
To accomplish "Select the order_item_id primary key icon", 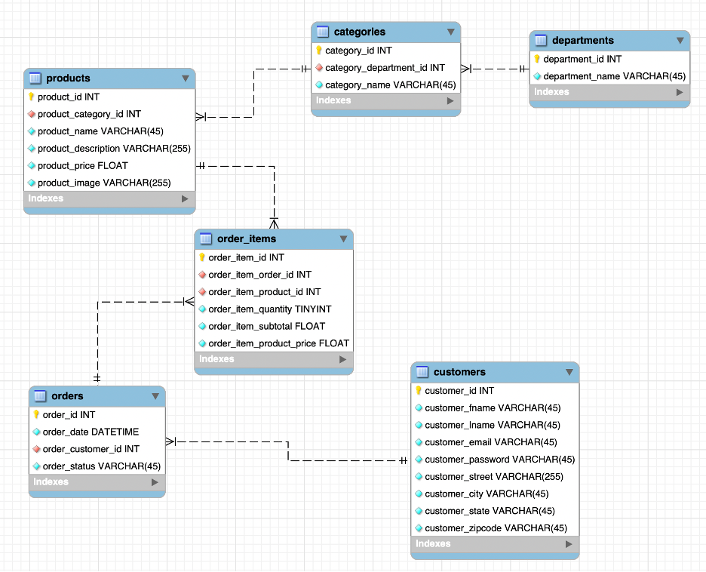I will point(201,257).
